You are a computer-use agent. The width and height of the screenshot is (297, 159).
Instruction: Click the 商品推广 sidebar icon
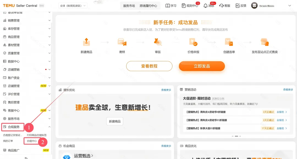(5, 150)
